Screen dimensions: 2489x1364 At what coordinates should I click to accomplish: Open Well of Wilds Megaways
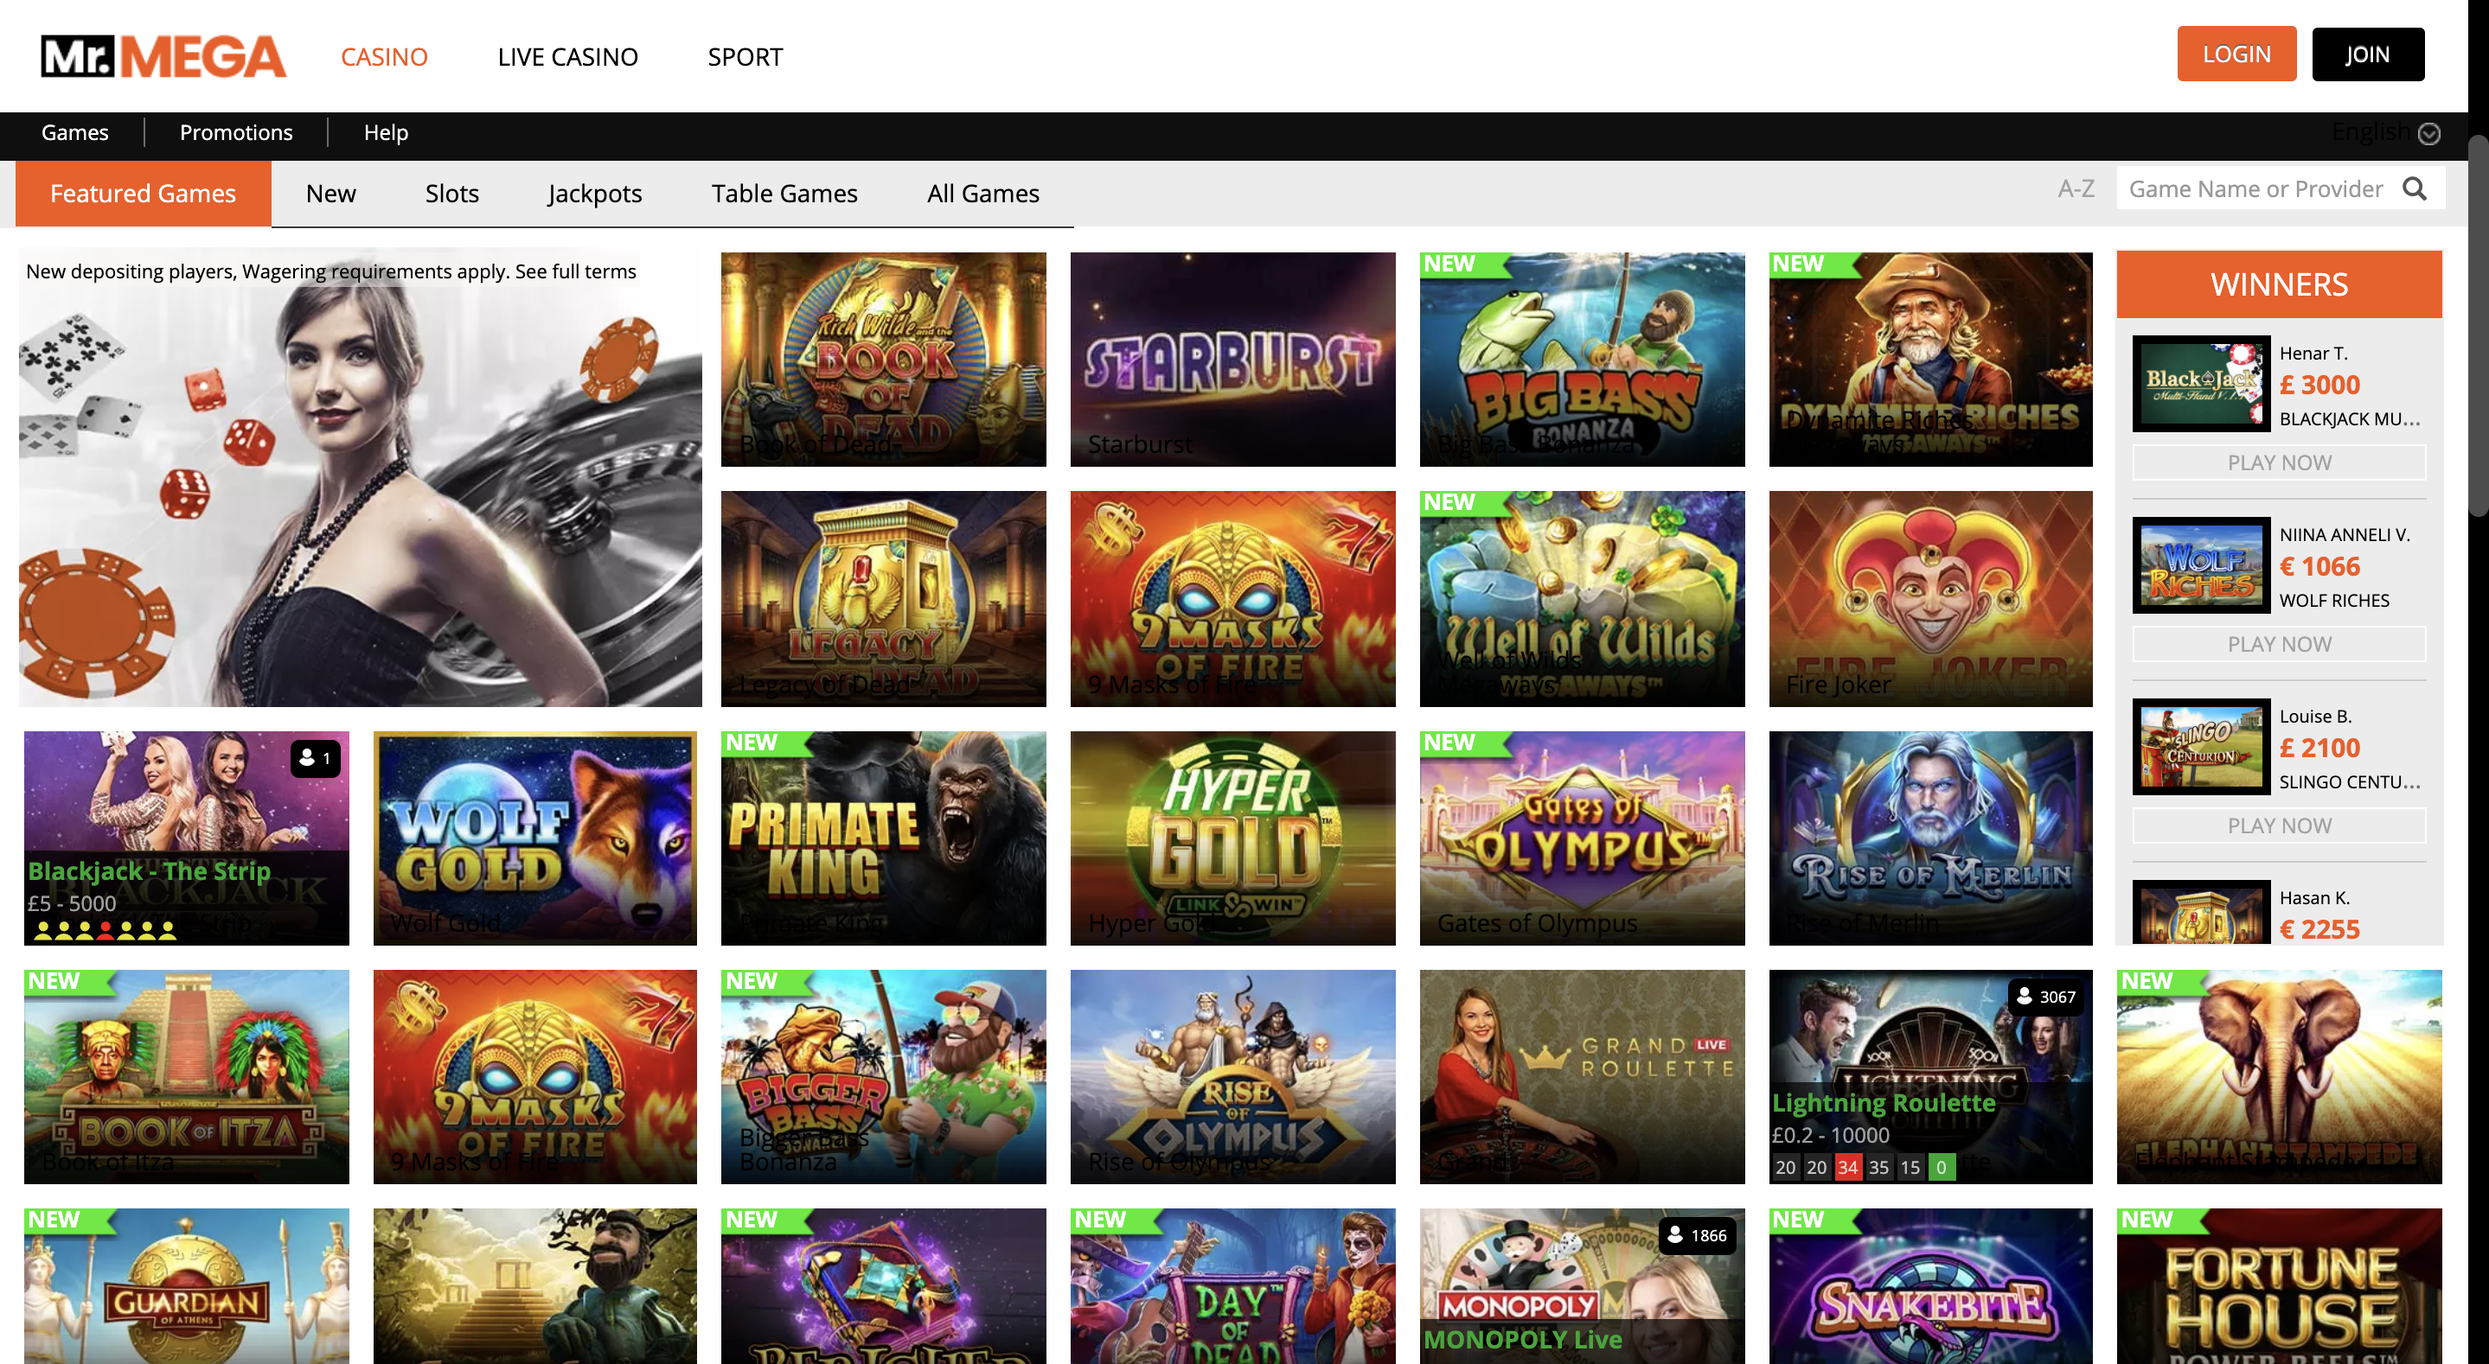click(1582, 598)
